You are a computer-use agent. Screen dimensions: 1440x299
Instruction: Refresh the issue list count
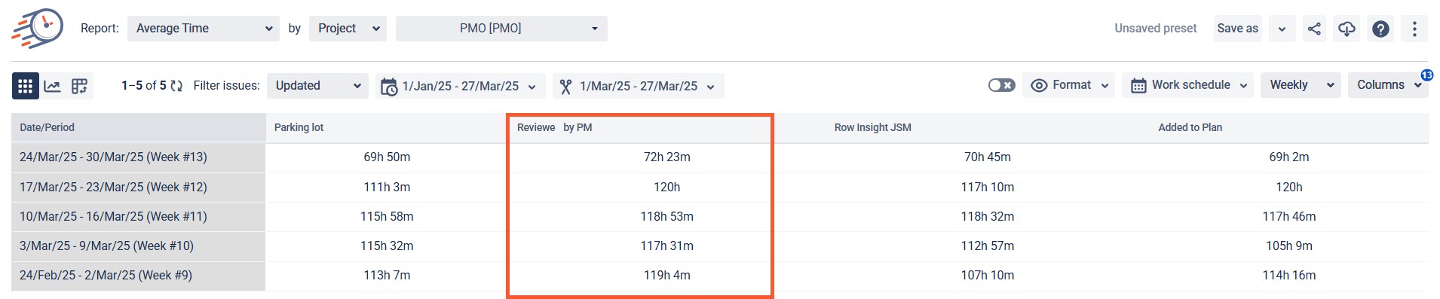click(176, 86)
